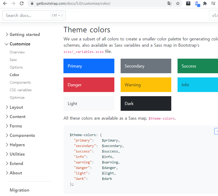Expand the Content section
Image resolution: width=218 pixels, height=196 pixels.
click(x=16, y=117)
